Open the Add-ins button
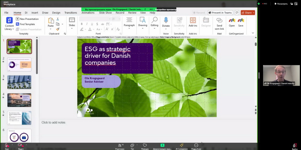 click(x=193, y=22)
